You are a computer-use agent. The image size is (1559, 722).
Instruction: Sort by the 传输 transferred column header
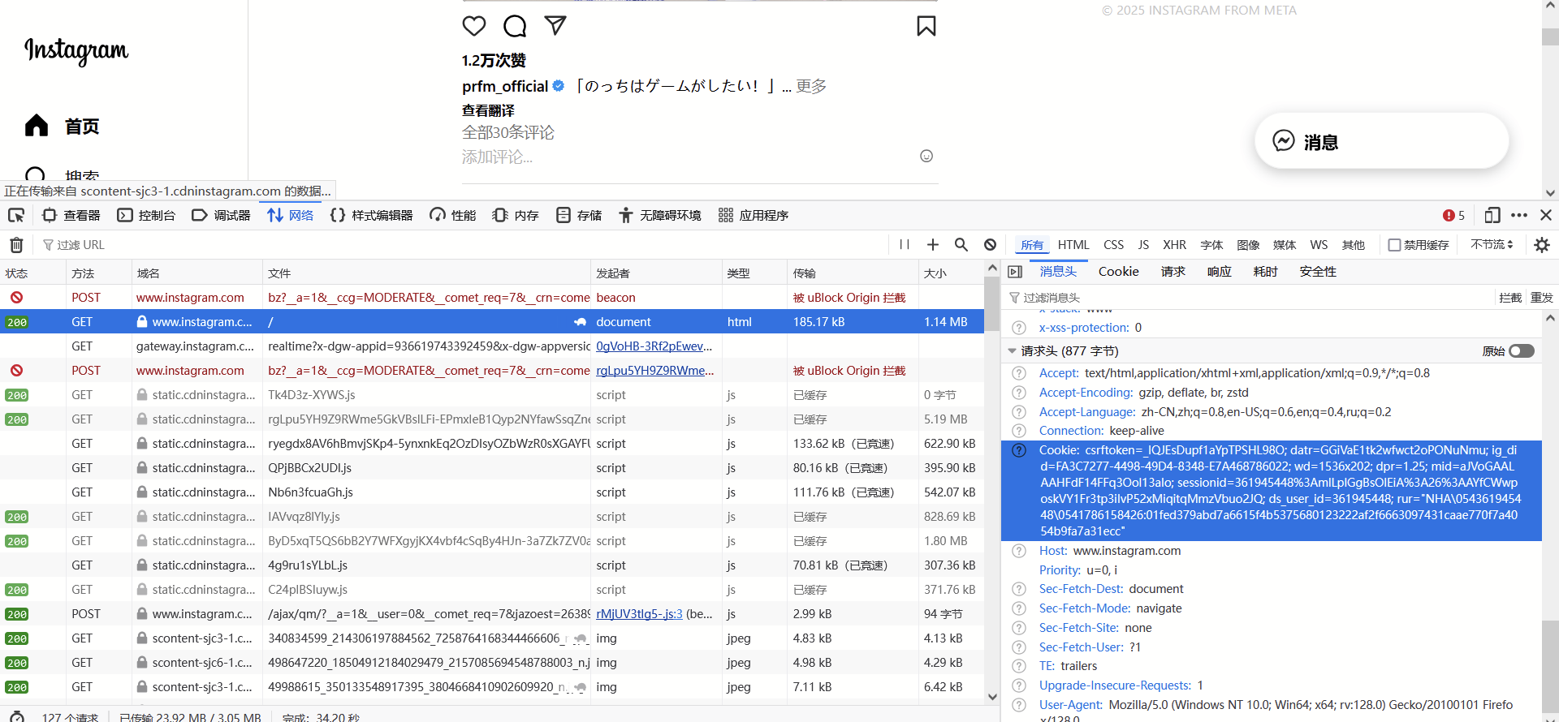[x=853, y=273]
